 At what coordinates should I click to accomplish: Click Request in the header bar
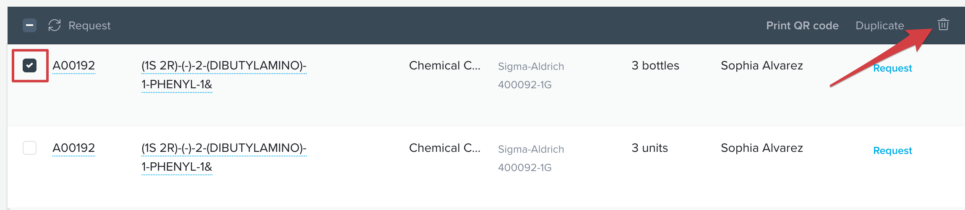tap(89, 26)
